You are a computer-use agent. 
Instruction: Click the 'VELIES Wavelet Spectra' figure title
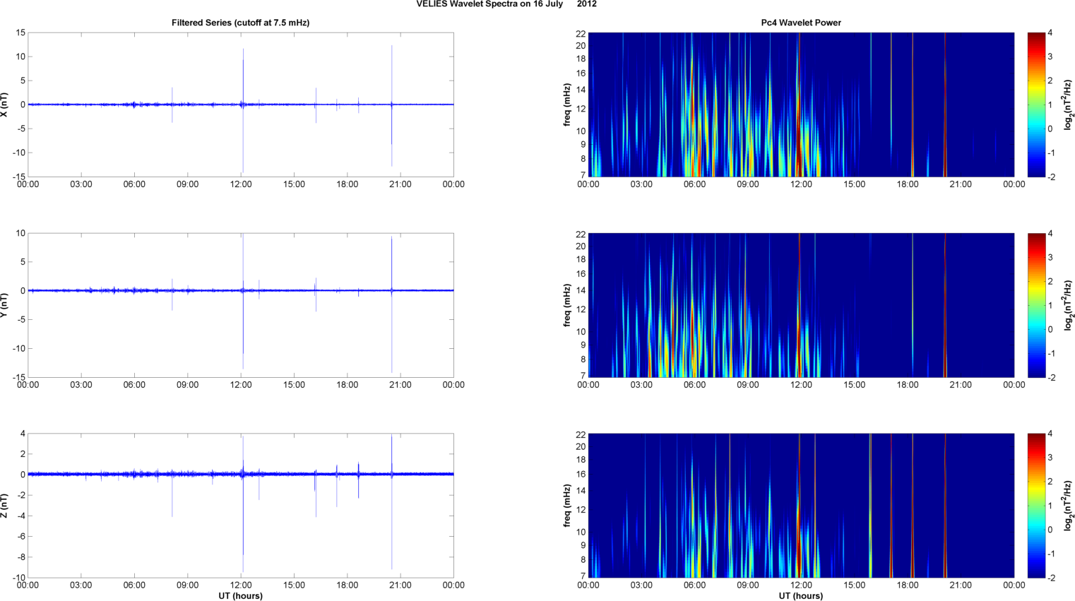coord(489,4)
